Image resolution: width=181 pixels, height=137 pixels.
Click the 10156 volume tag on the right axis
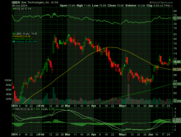177,101
